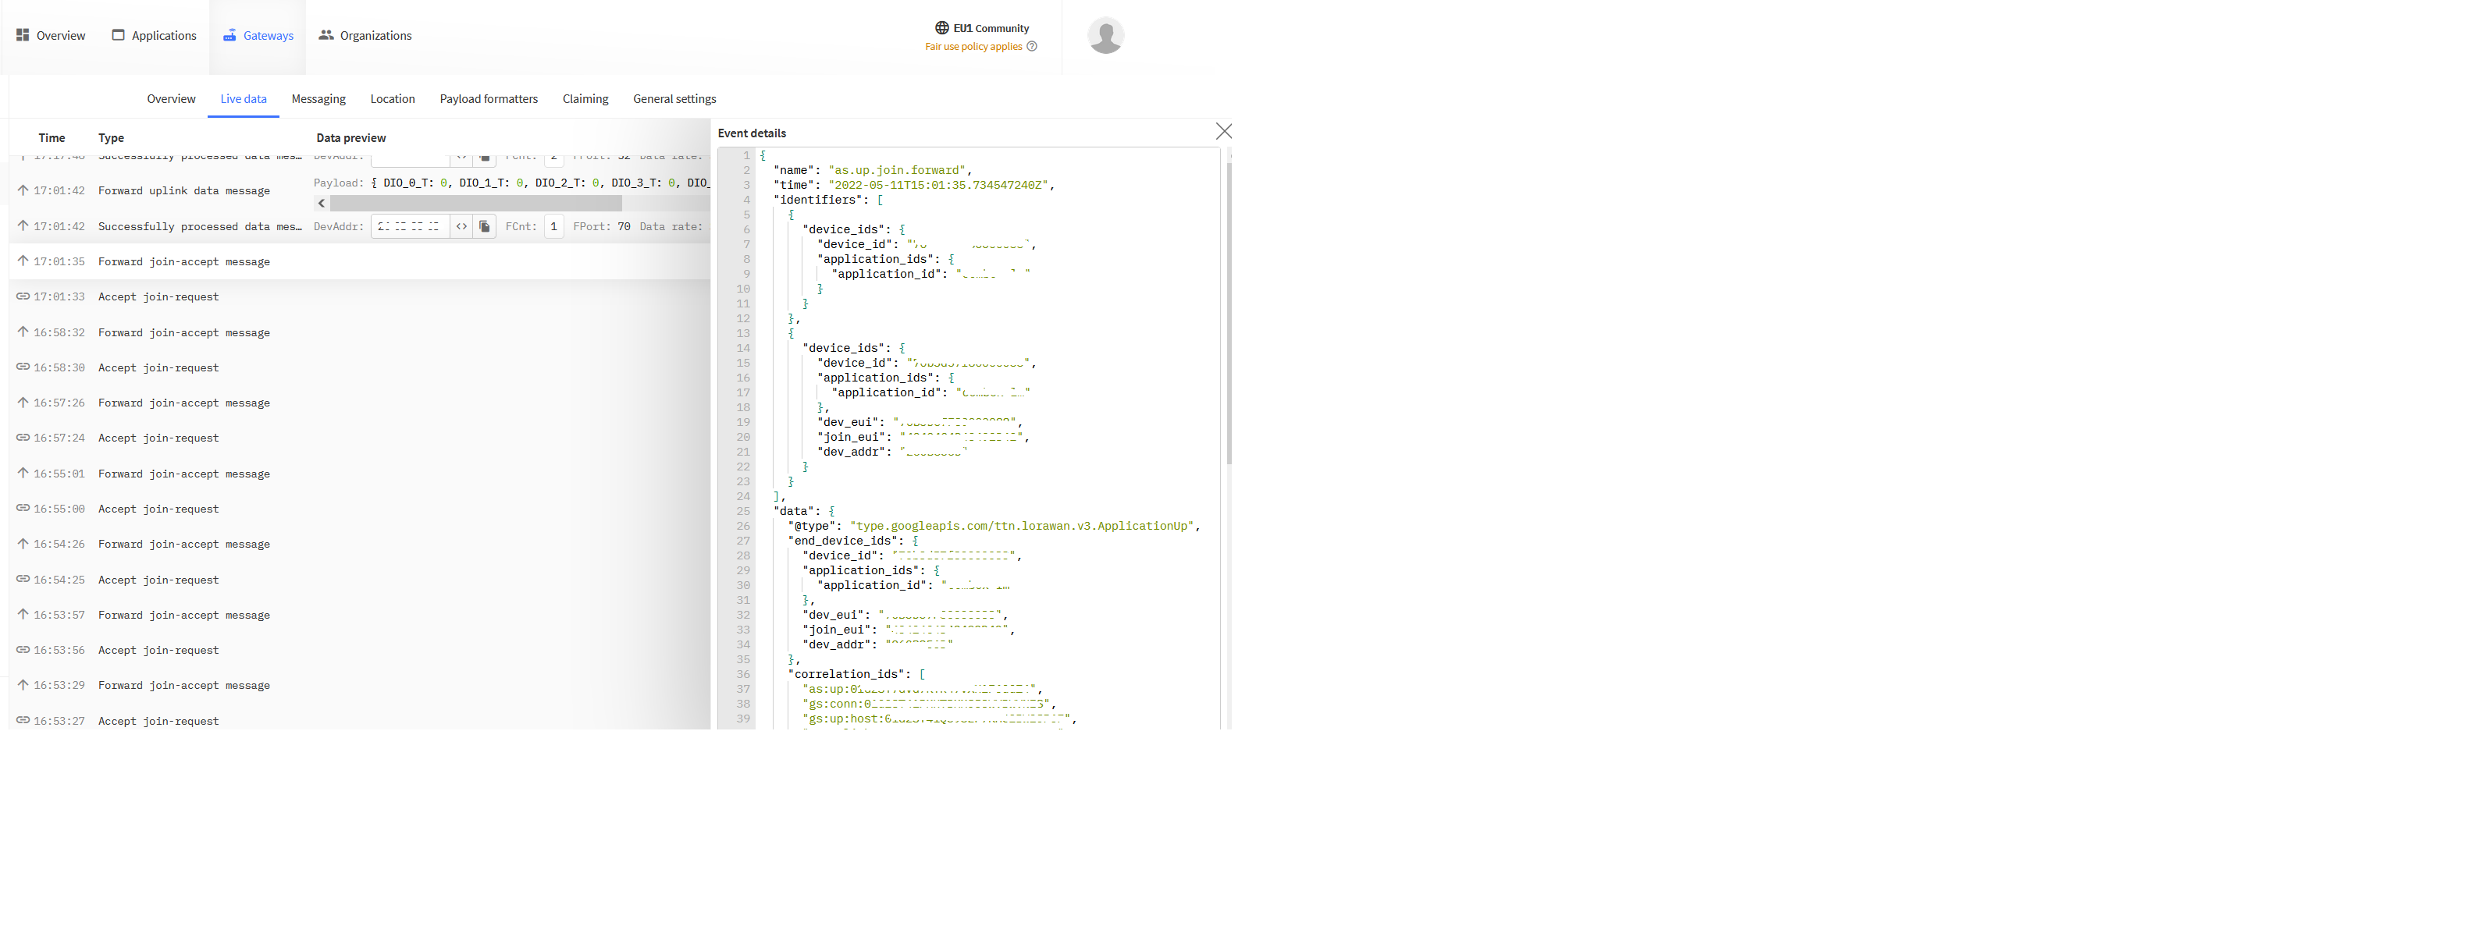Click the Claiming tab in navigation

click(x=584, y=98)
